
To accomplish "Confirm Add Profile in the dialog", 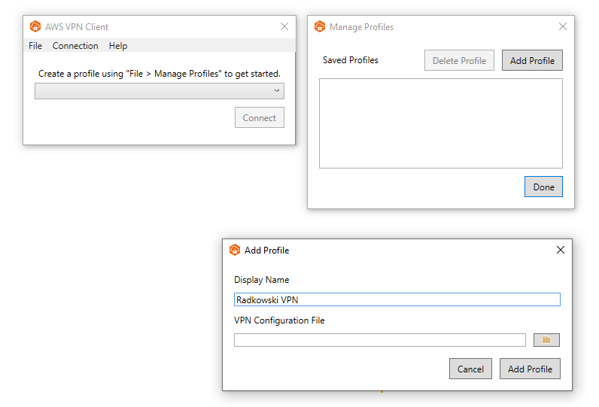I will (530, 369).
